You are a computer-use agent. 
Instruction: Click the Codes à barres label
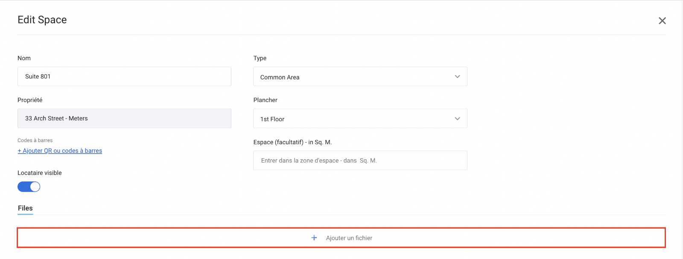point(35,140)
